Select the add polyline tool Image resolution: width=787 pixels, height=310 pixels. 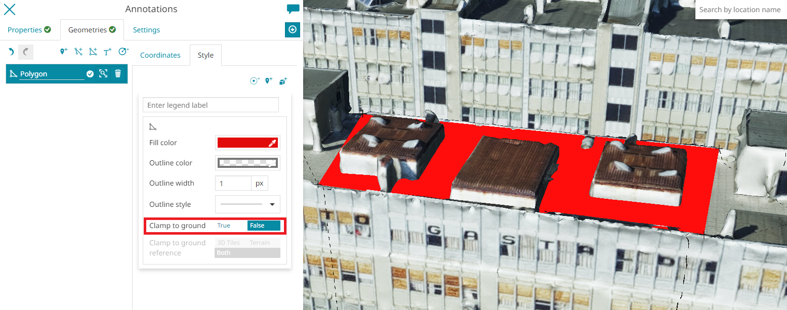(x=78, y=52)
